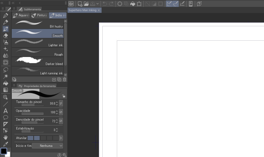Select the Text tool
The width and height of the screenshot is (264, 157).
click(5, 111)
